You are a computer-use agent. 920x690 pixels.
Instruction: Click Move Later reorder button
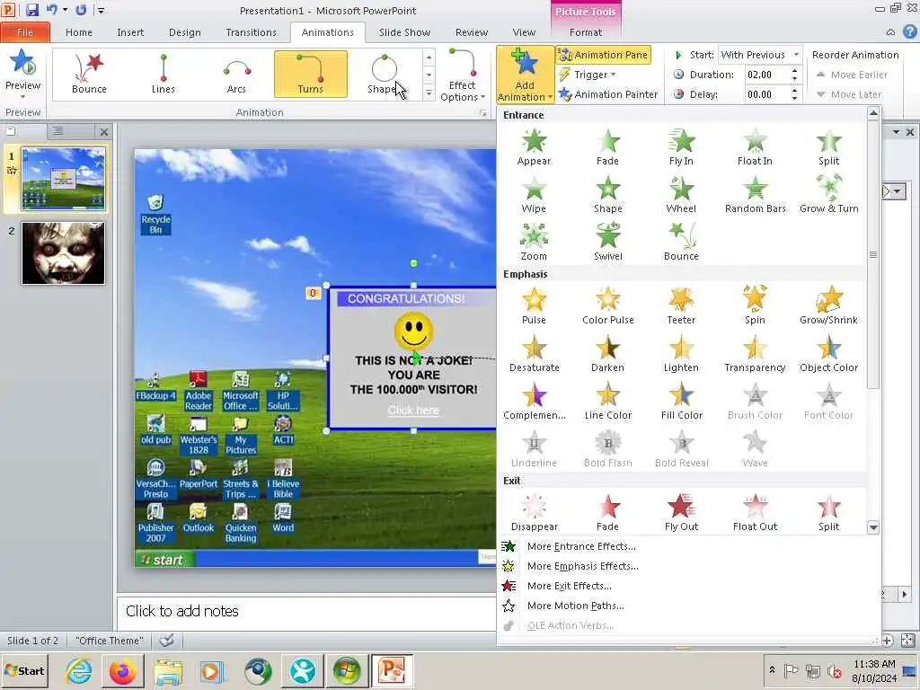pos(848,93)
